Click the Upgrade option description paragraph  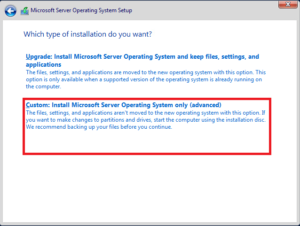(146, 76)
